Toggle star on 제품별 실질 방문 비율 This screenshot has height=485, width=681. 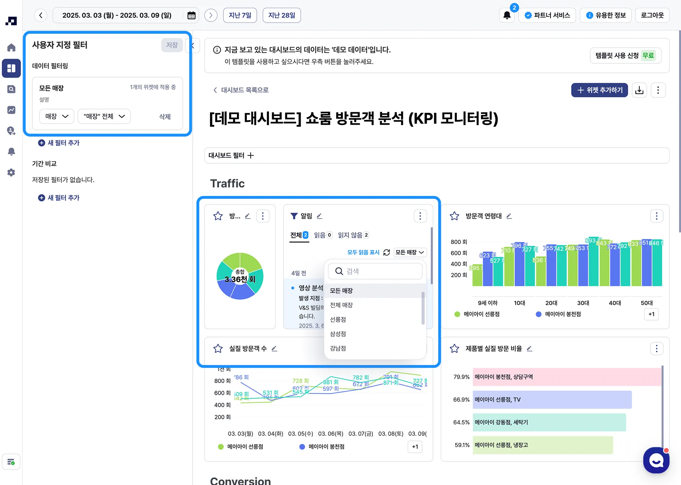(x=454, y=349)
